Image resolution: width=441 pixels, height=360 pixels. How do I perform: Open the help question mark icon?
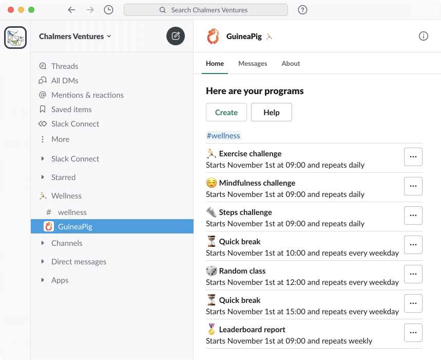click(x=302, y=10)
